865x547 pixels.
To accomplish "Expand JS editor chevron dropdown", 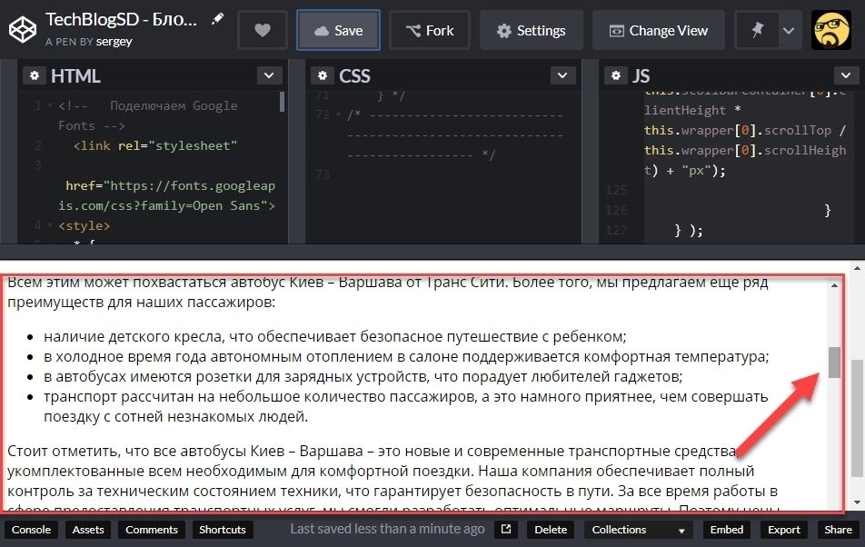I will point(846,75).
